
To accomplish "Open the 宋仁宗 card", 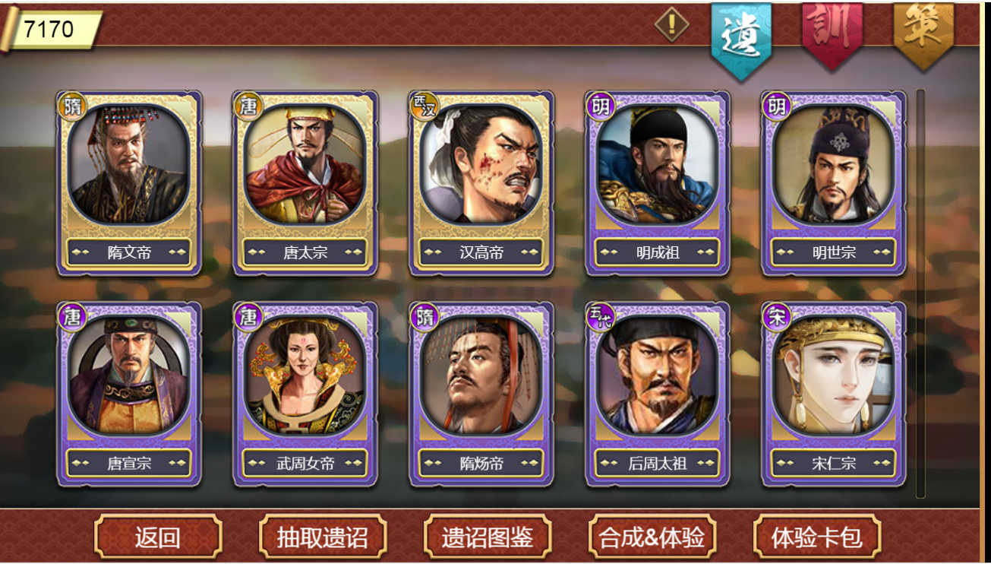I will (x=833, y=394).
